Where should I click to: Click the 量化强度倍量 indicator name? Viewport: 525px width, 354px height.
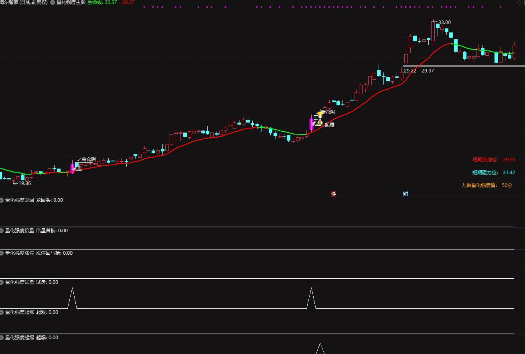[20, 230]
